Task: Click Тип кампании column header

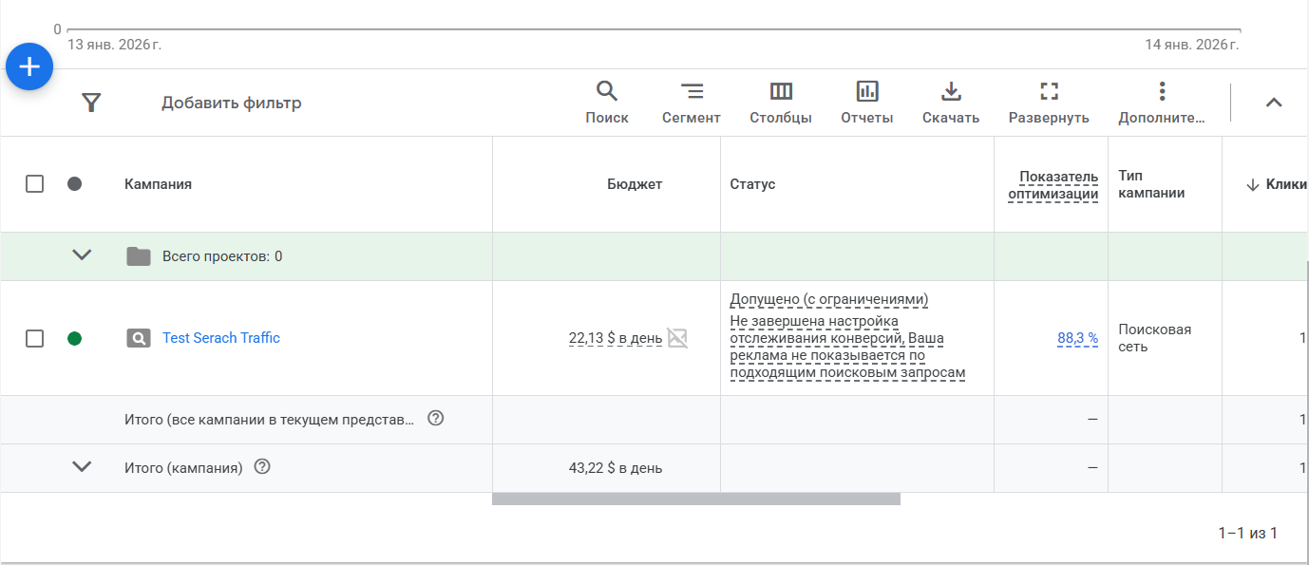Action: [1151, 185]
